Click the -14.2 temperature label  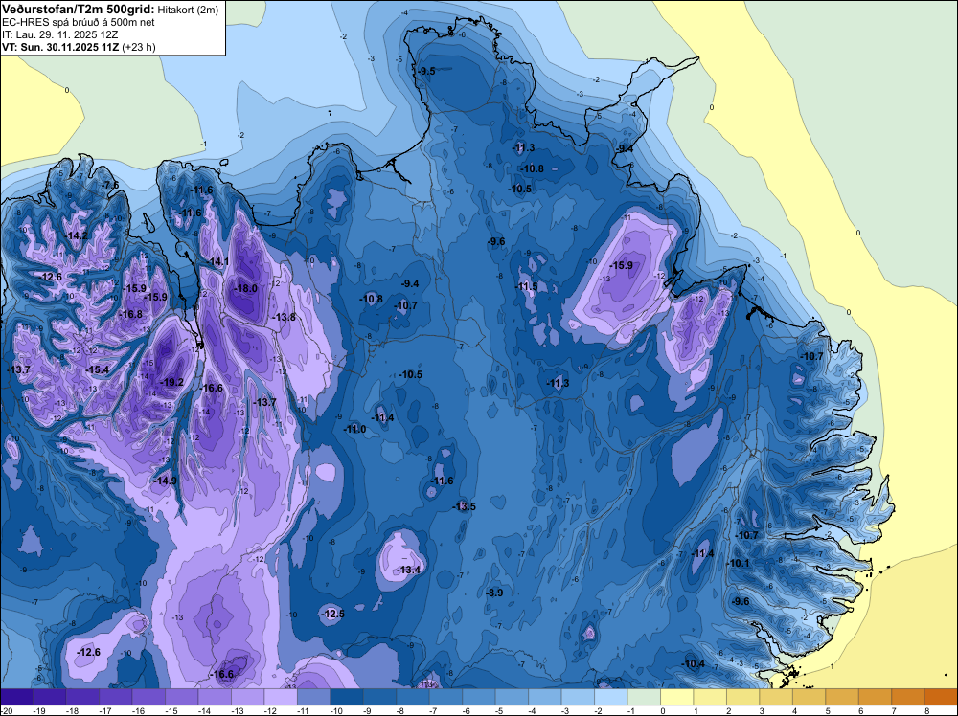click(77, 235)
